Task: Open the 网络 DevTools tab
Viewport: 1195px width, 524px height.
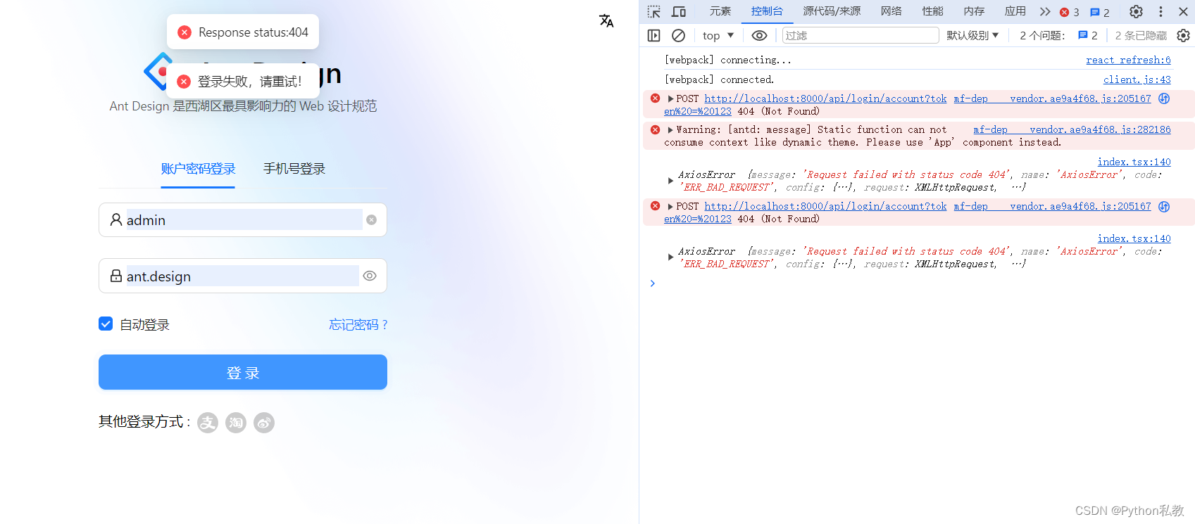Action: point(891,11)
